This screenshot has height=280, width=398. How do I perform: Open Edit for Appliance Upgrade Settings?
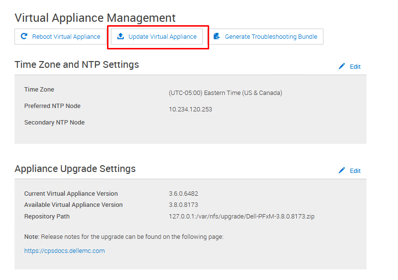click(x=355, y=171)
